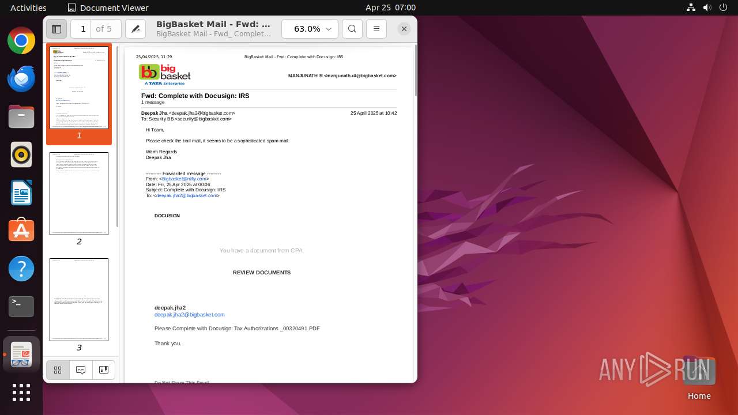
Task: Click the bigbasket logo in document
Action: coord(165,74)
